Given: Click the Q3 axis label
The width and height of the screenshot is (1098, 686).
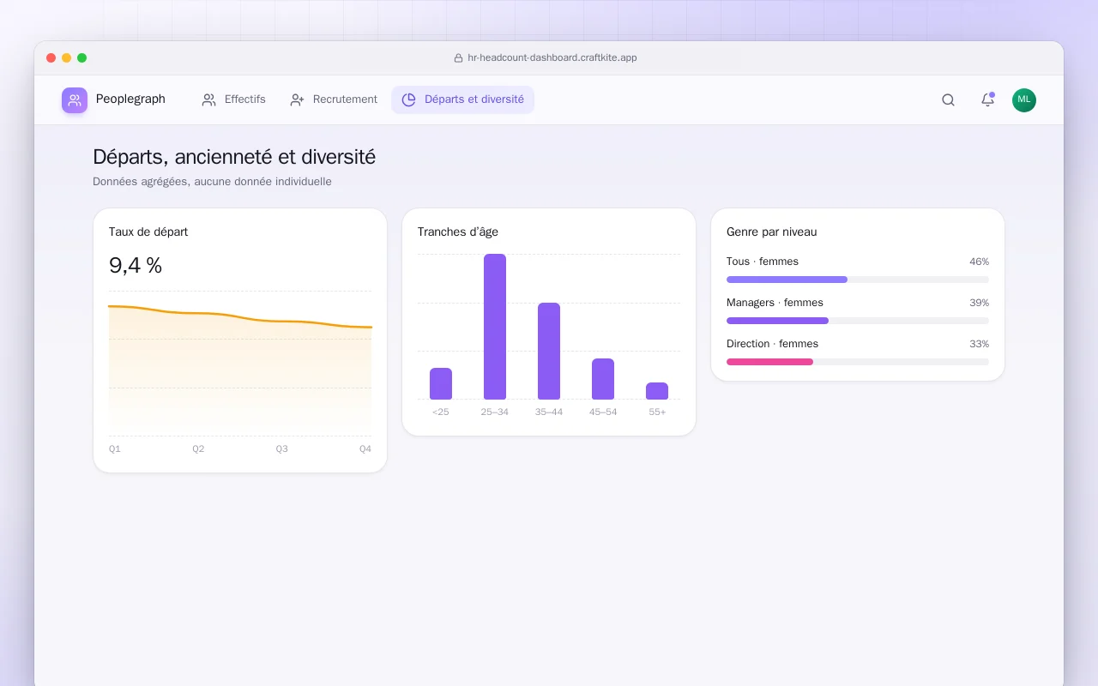Looking at the screenshot, I should pyautogui.click(x=281, y=449).
